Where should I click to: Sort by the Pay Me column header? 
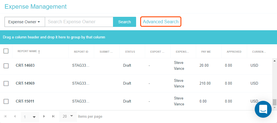pos(206,52)
